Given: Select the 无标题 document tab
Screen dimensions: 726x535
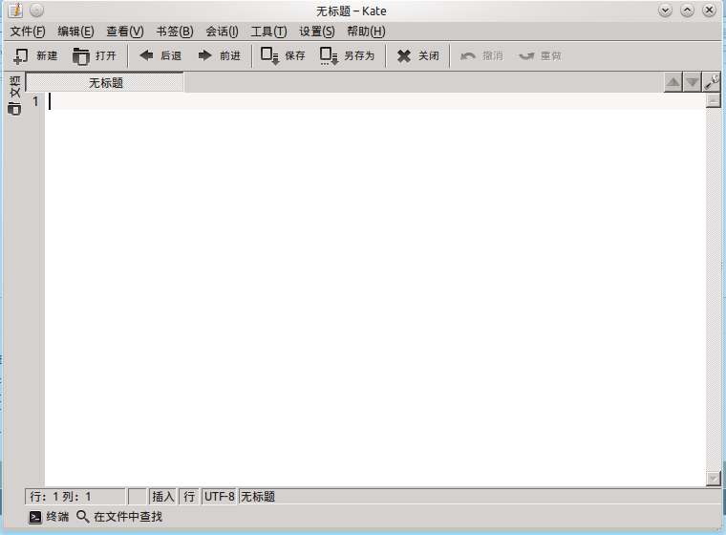Looking at the screenshot, I should pos(105,82).
